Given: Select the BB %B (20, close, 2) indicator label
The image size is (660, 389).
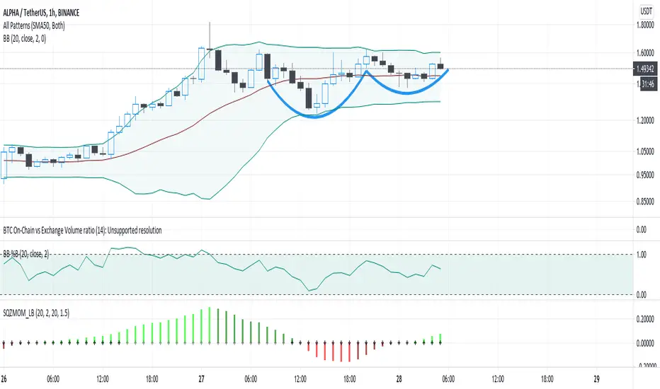Looking at the screenshot, I should click(x=26, y=254).
